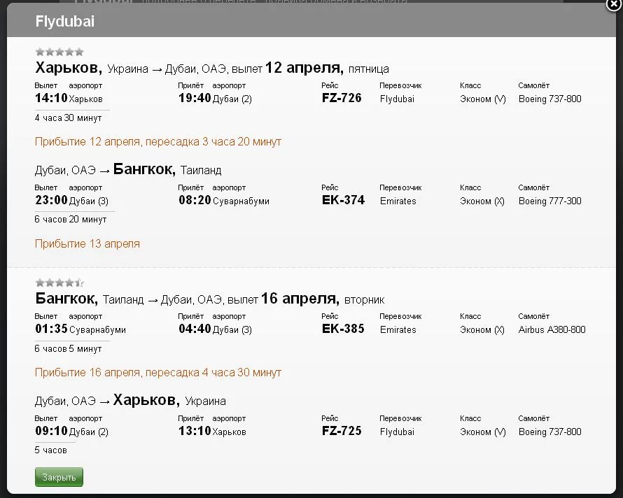Click the star rating above Бангкок departure

[59, 283]
